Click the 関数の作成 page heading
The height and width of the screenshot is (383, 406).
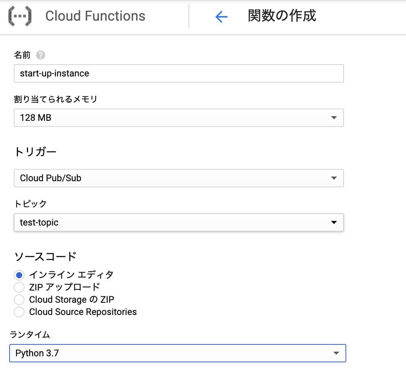tap(282, 16)
